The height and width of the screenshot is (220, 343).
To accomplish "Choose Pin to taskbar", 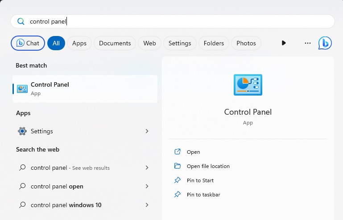I will (x=203, y=195).
